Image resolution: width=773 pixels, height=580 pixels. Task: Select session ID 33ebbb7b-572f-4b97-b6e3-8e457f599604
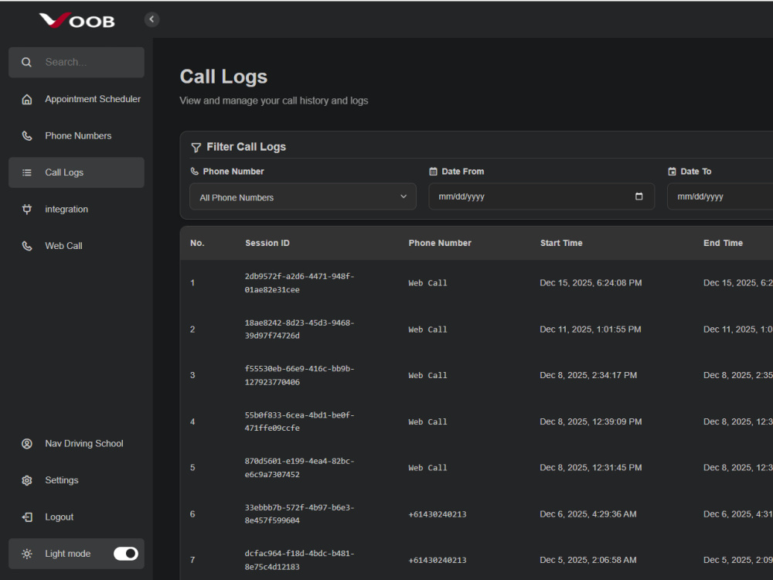299,514
